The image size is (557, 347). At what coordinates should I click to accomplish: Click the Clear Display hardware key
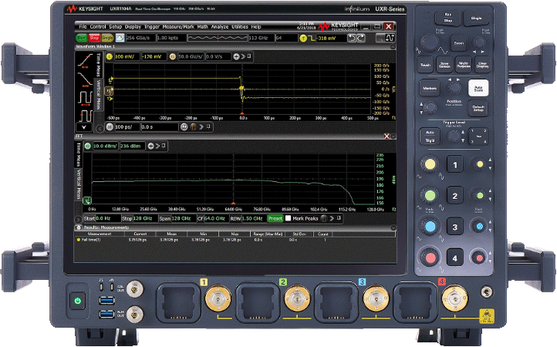tap(483, 65)
